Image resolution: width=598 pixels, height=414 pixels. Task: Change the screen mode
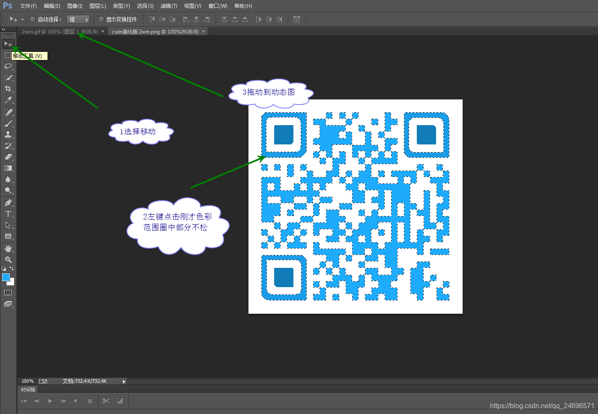pos(8,304)
